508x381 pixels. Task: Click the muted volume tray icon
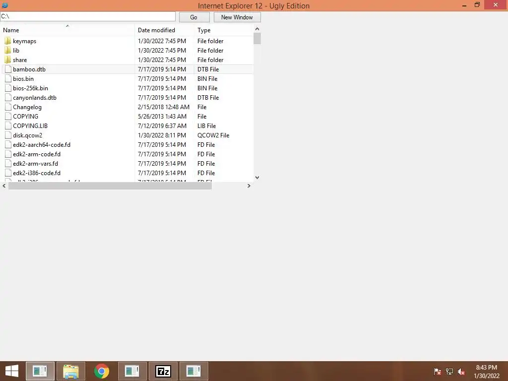pos(461,372)
